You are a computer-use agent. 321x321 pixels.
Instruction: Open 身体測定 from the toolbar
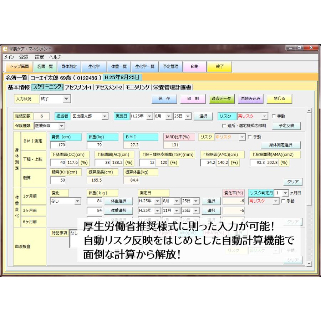tap(69, 66)
